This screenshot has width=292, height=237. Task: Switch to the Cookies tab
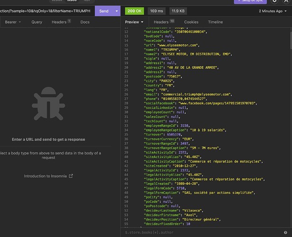pyautogui.click(x=191, y=22)
